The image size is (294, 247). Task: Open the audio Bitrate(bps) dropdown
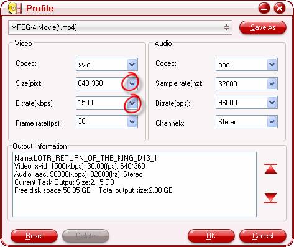pyautogui.click(x=272, y=103)
